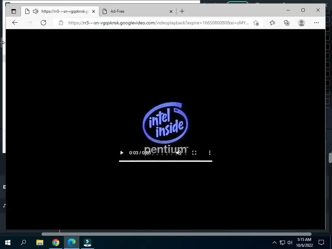Mute the video player volume

[179, 153]
